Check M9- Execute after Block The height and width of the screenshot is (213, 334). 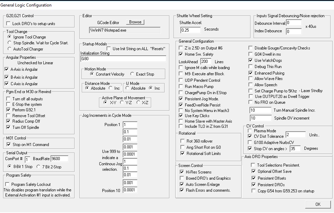click(181, 74)
